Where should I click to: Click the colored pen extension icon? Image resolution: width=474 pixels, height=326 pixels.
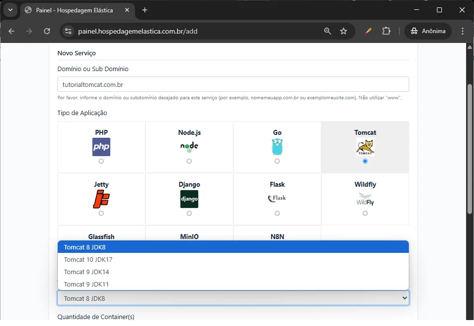(x=368, y=31)
